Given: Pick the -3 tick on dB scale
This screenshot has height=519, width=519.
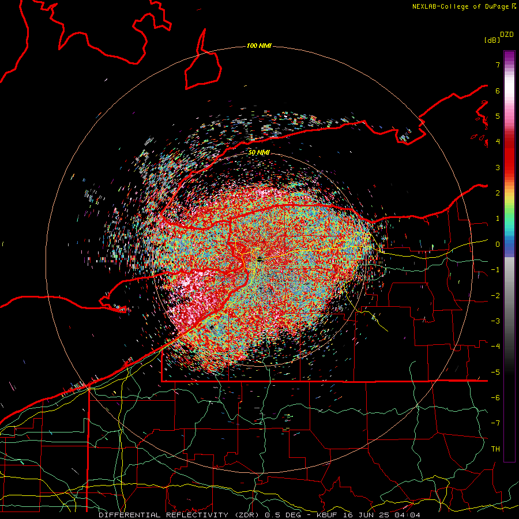Looking at the screenshot, I should (x=495, y=321).
